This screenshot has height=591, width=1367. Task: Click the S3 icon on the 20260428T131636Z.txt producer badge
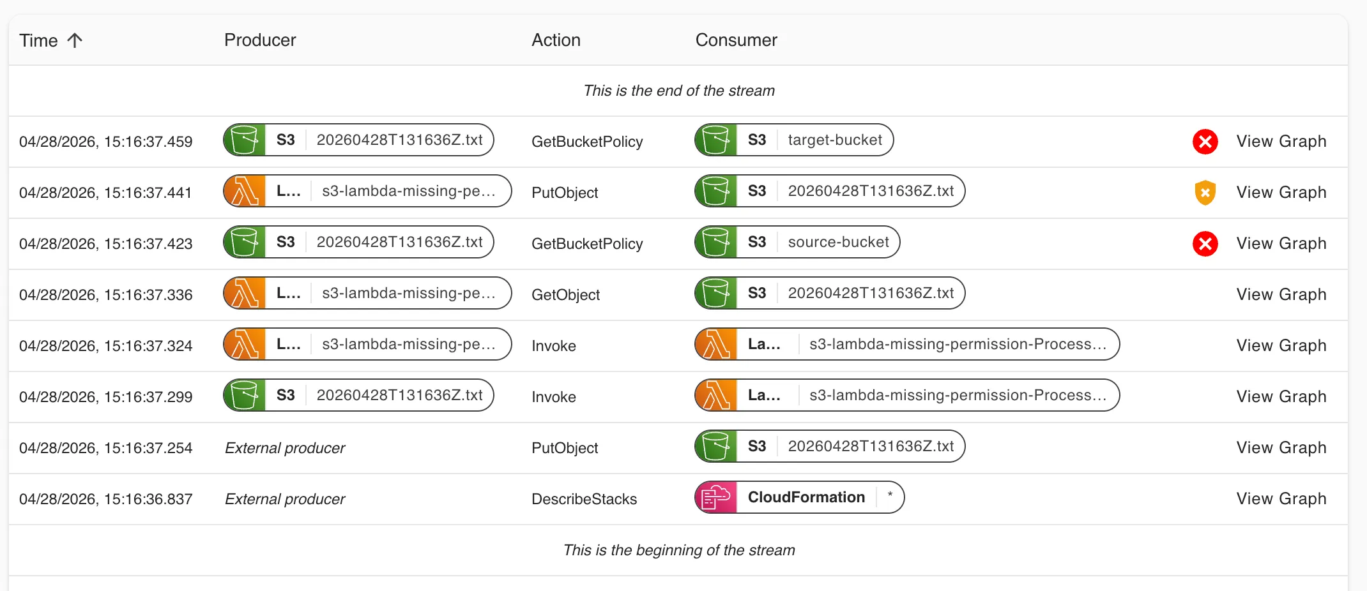pyautogui.click(x=245, y=140)
